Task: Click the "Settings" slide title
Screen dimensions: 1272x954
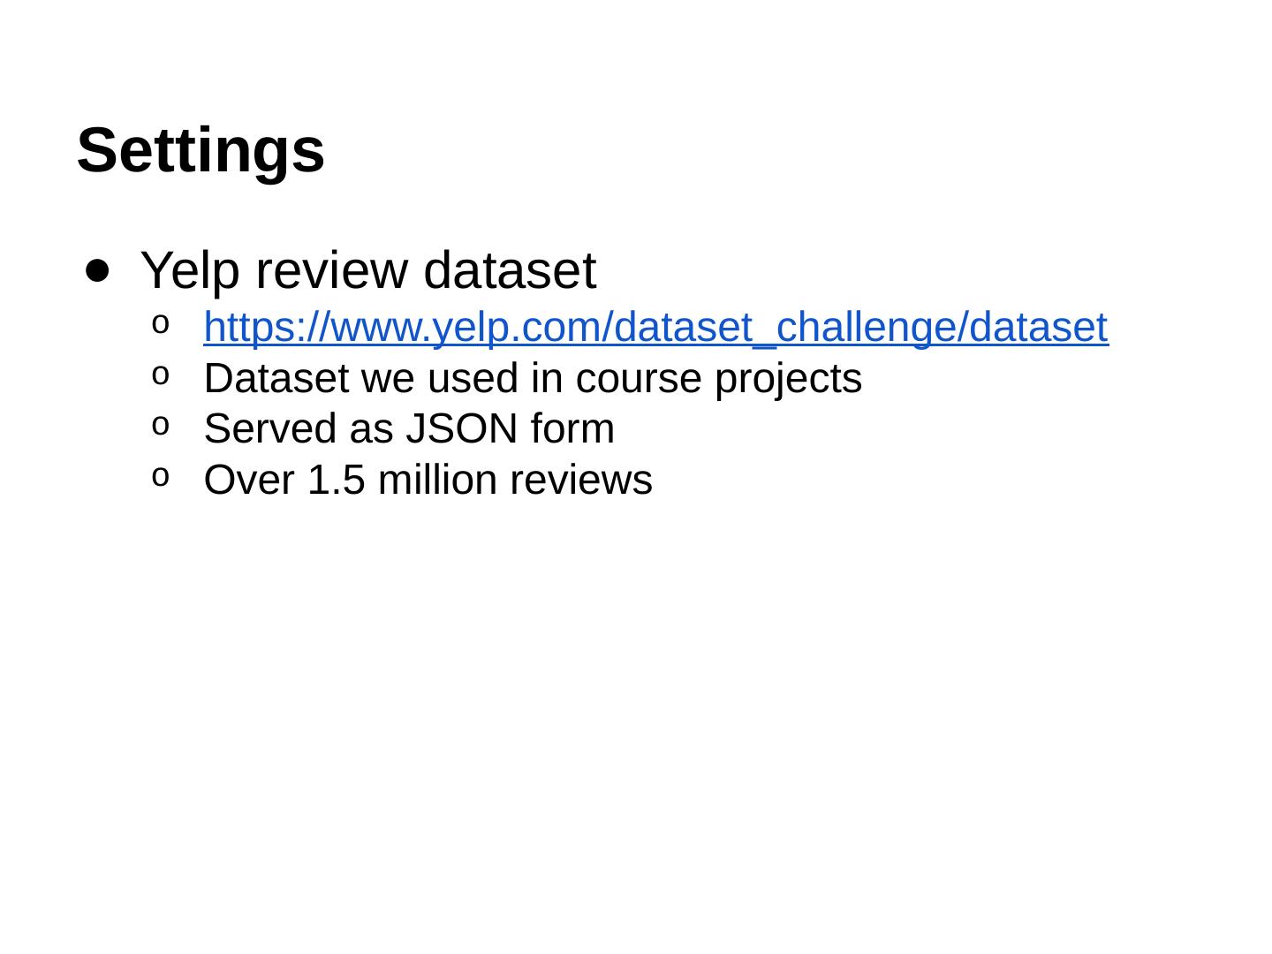Action: [x=201, y=150]
